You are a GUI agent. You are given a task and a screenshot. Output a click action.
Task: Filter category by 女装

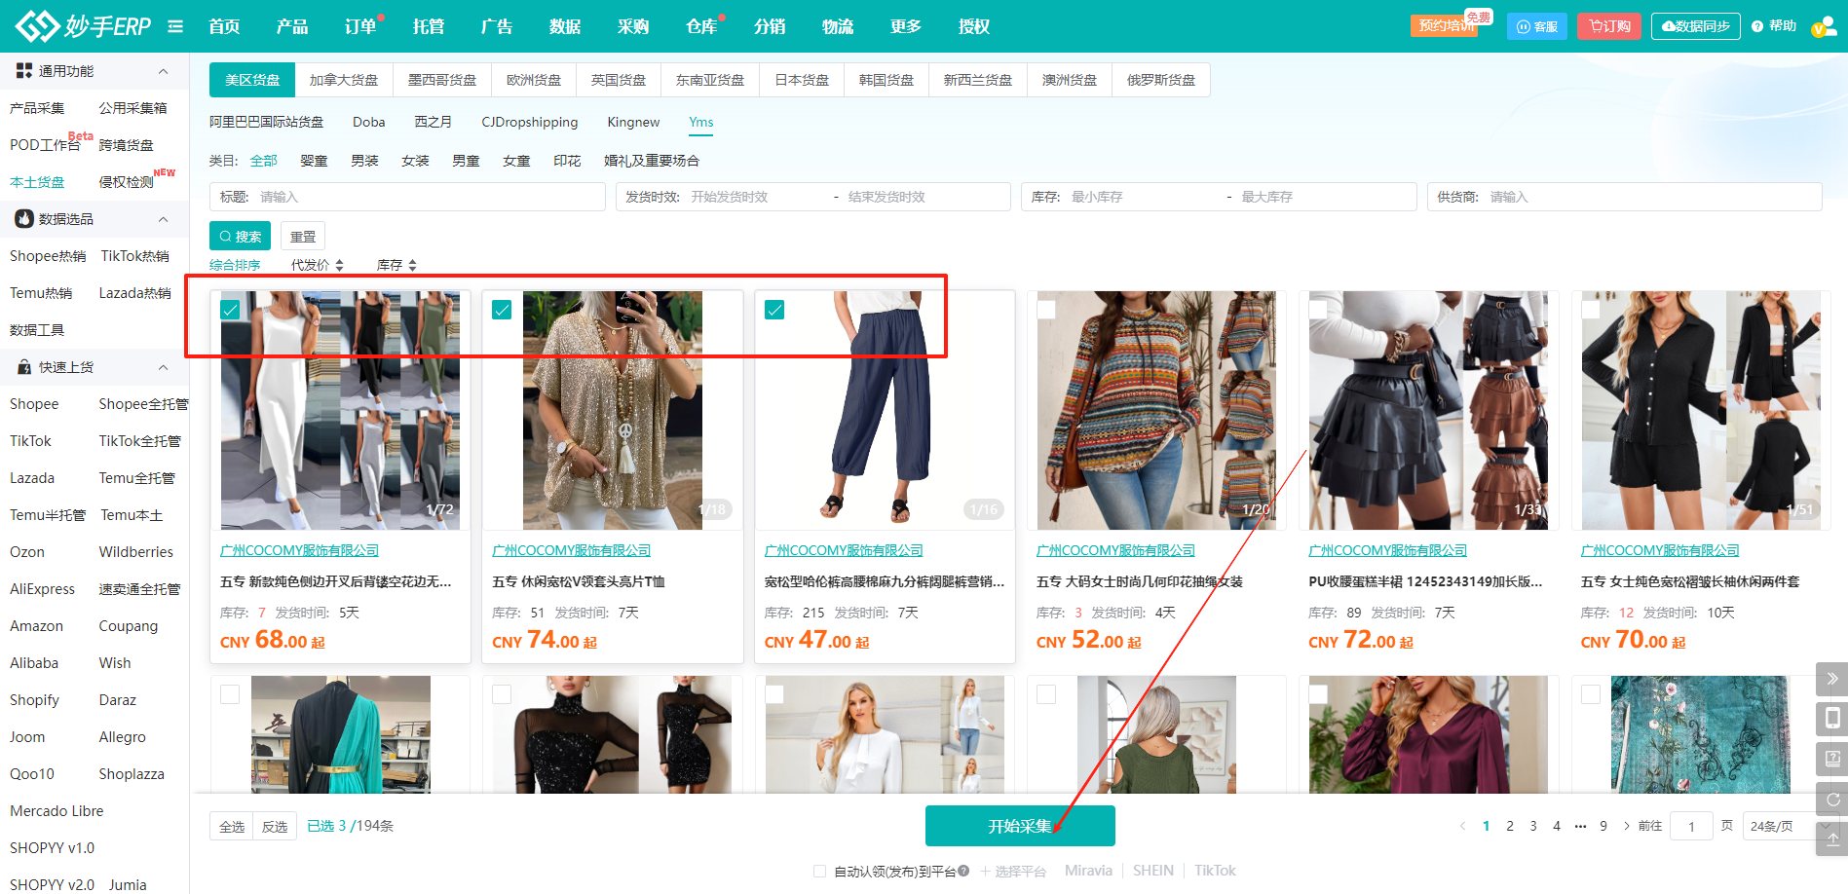[x=415, y=161]
